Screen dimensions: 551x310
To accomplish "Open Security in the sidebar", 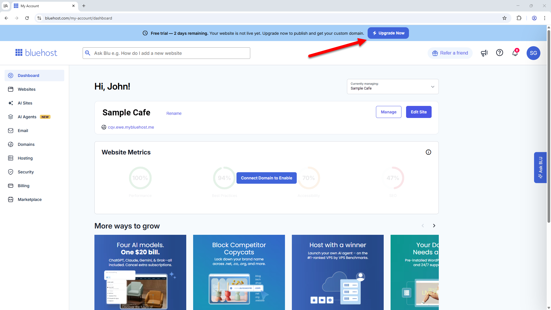I will tap(34, 172).
